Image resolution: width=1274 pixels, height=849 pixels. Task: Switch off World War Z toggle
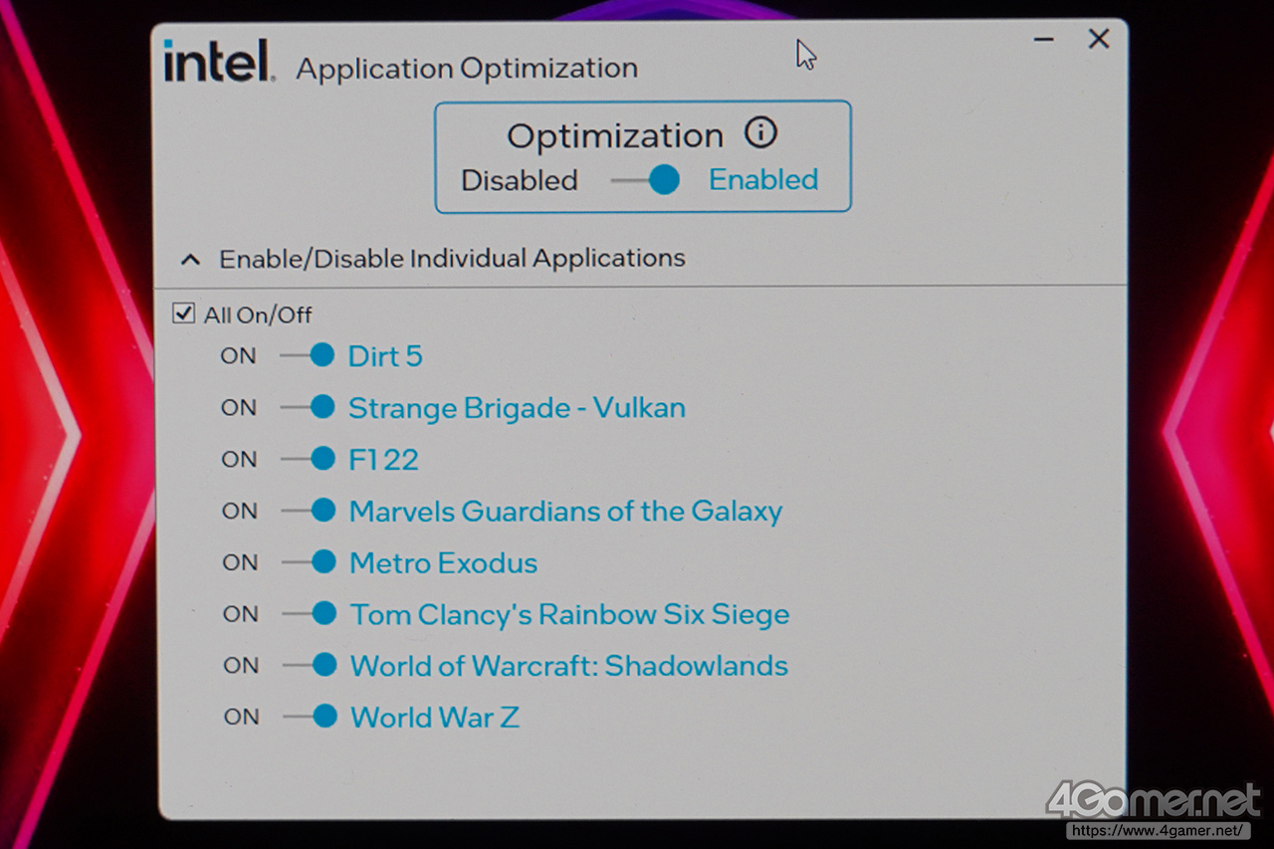tap(312, 717)
